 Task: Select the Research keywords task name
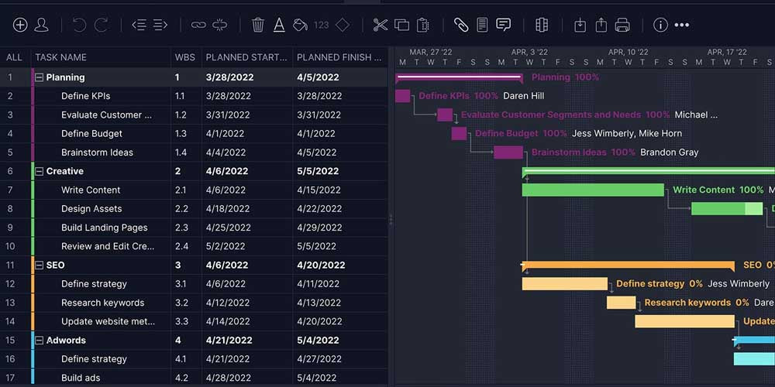point(103,303)
